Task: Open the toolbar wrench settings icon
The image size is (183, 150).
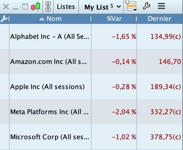Action: [x=146, y=6]
